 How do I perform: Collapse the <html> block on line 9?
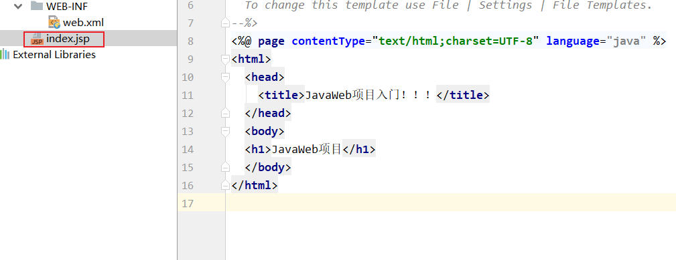point(225,59)
